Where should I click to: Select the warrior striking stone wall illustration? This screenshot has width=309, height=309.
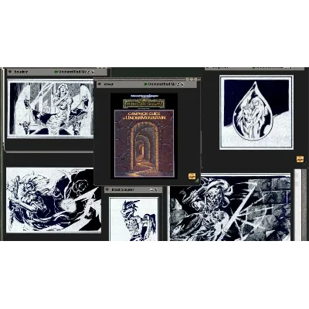click(230, 207)
